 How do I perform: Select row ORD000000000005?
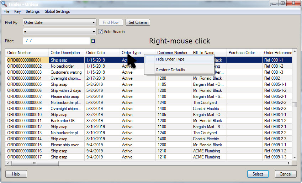(149, 84)
